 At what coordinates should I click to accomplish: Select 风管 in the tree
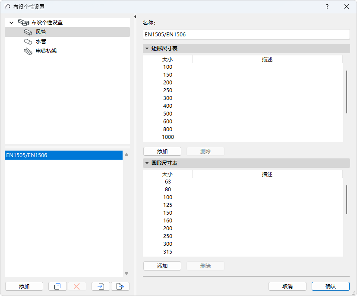pos(41,32)
